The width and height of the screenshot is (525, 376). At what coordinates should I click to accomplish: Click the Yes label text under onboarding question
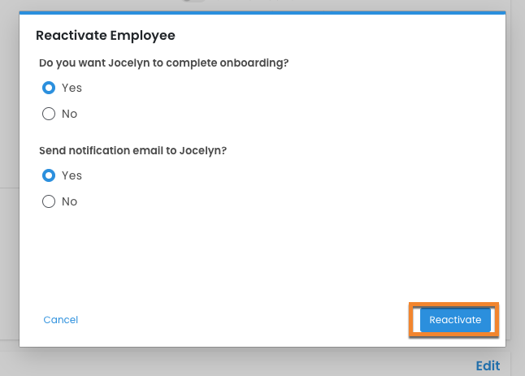[x=72, y=88]
